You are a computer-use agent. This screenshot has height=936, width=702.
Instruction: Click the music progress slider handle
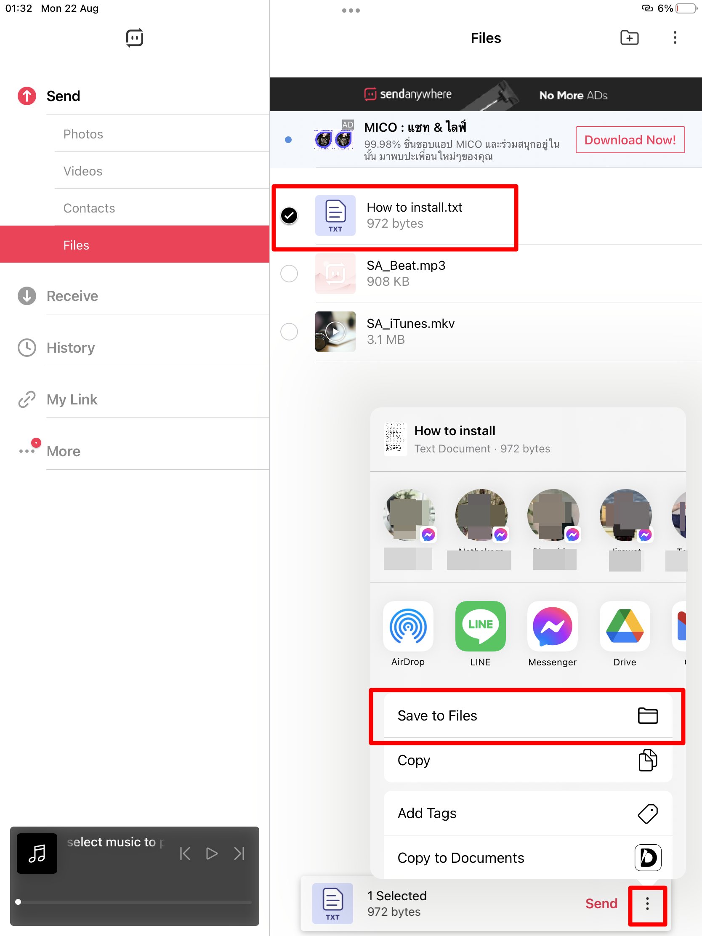(18, 902)
